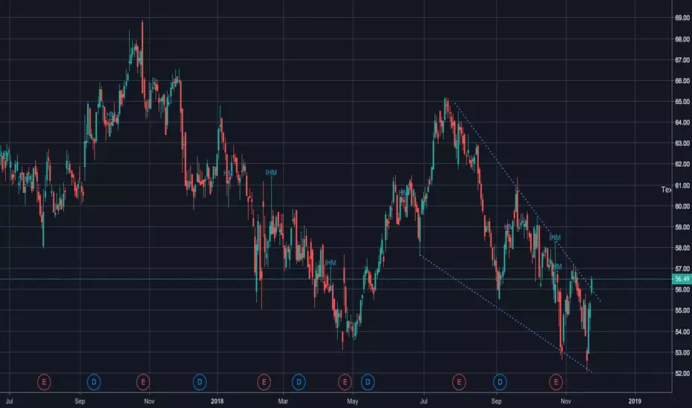Click the 52.00 price axis label
Viewport: 692px width, 408px height.
click(682, 373)
